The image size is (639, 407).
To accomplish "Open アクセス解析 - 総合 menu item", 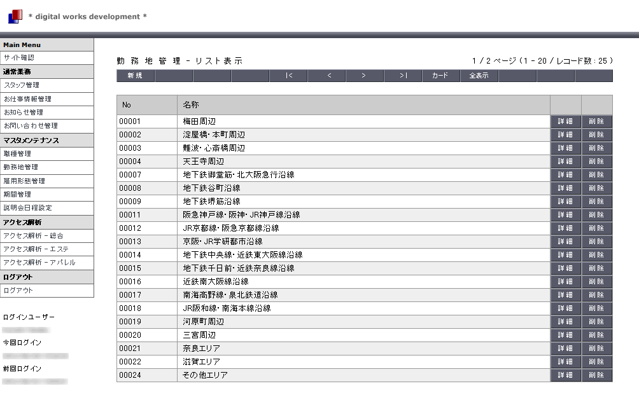I will tap(47, 236).
